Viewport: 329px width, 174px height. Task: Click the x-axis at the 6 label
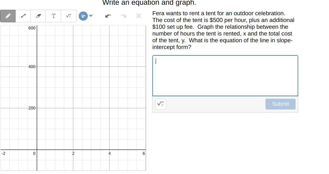144,153
